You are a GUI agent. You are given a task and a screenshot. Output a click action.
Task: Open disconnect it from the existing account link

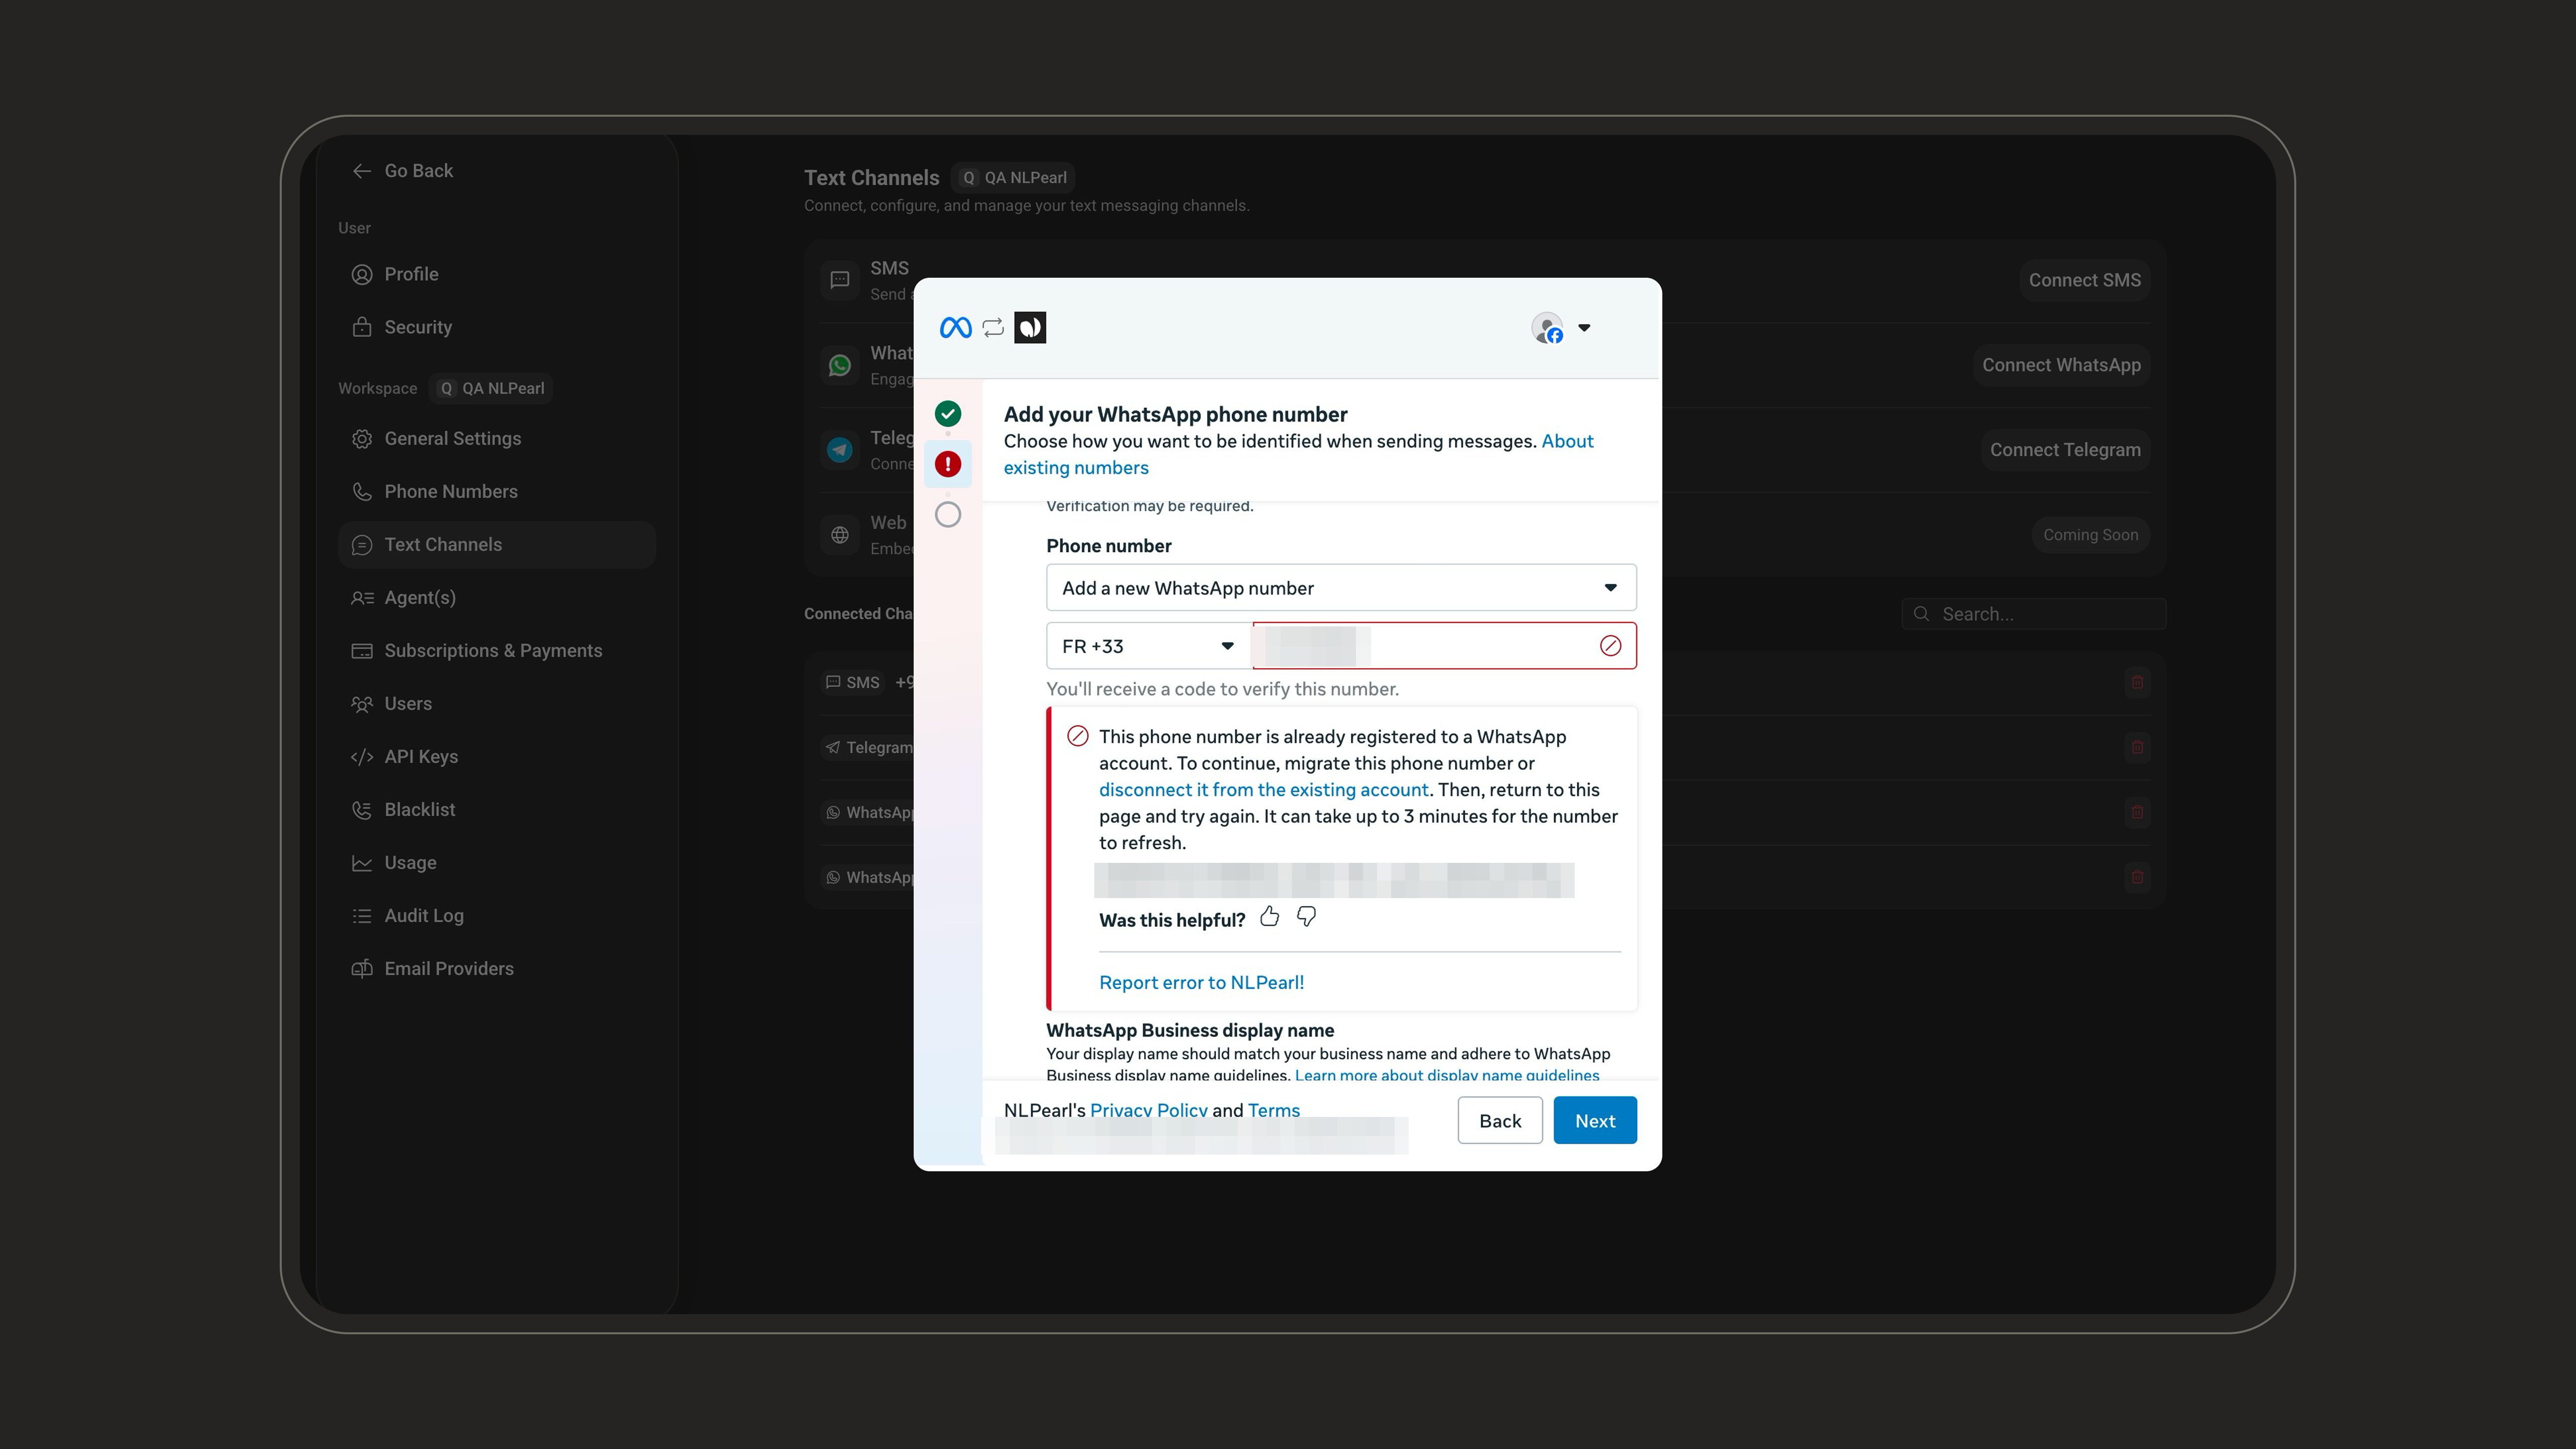(1264, 790)
